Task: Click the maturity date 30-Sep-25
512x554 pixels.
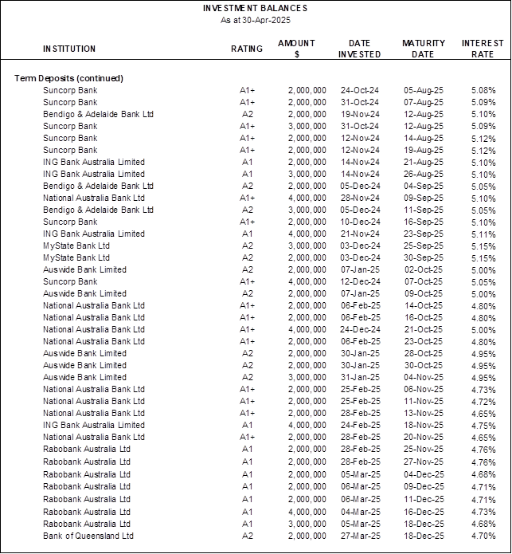Action: pyautogui.click(x=424, y=258)
